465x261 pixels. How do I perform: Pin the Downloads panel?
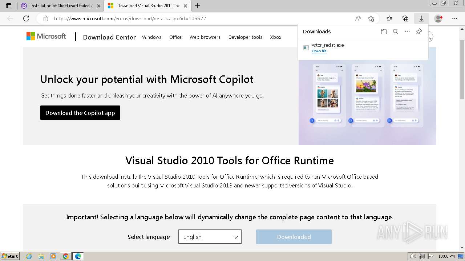coord(419,32)
